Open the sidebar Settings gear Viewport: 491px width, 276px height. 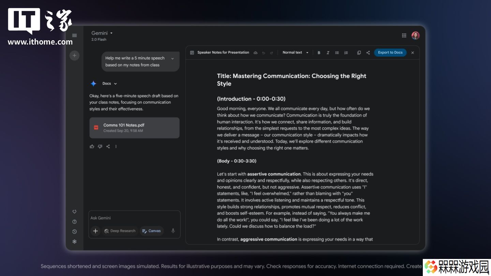click(74, 242)
